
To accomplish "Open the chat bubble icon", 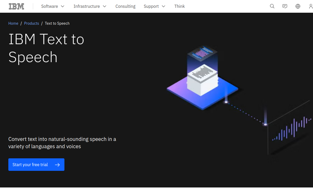I will point(285,6).
